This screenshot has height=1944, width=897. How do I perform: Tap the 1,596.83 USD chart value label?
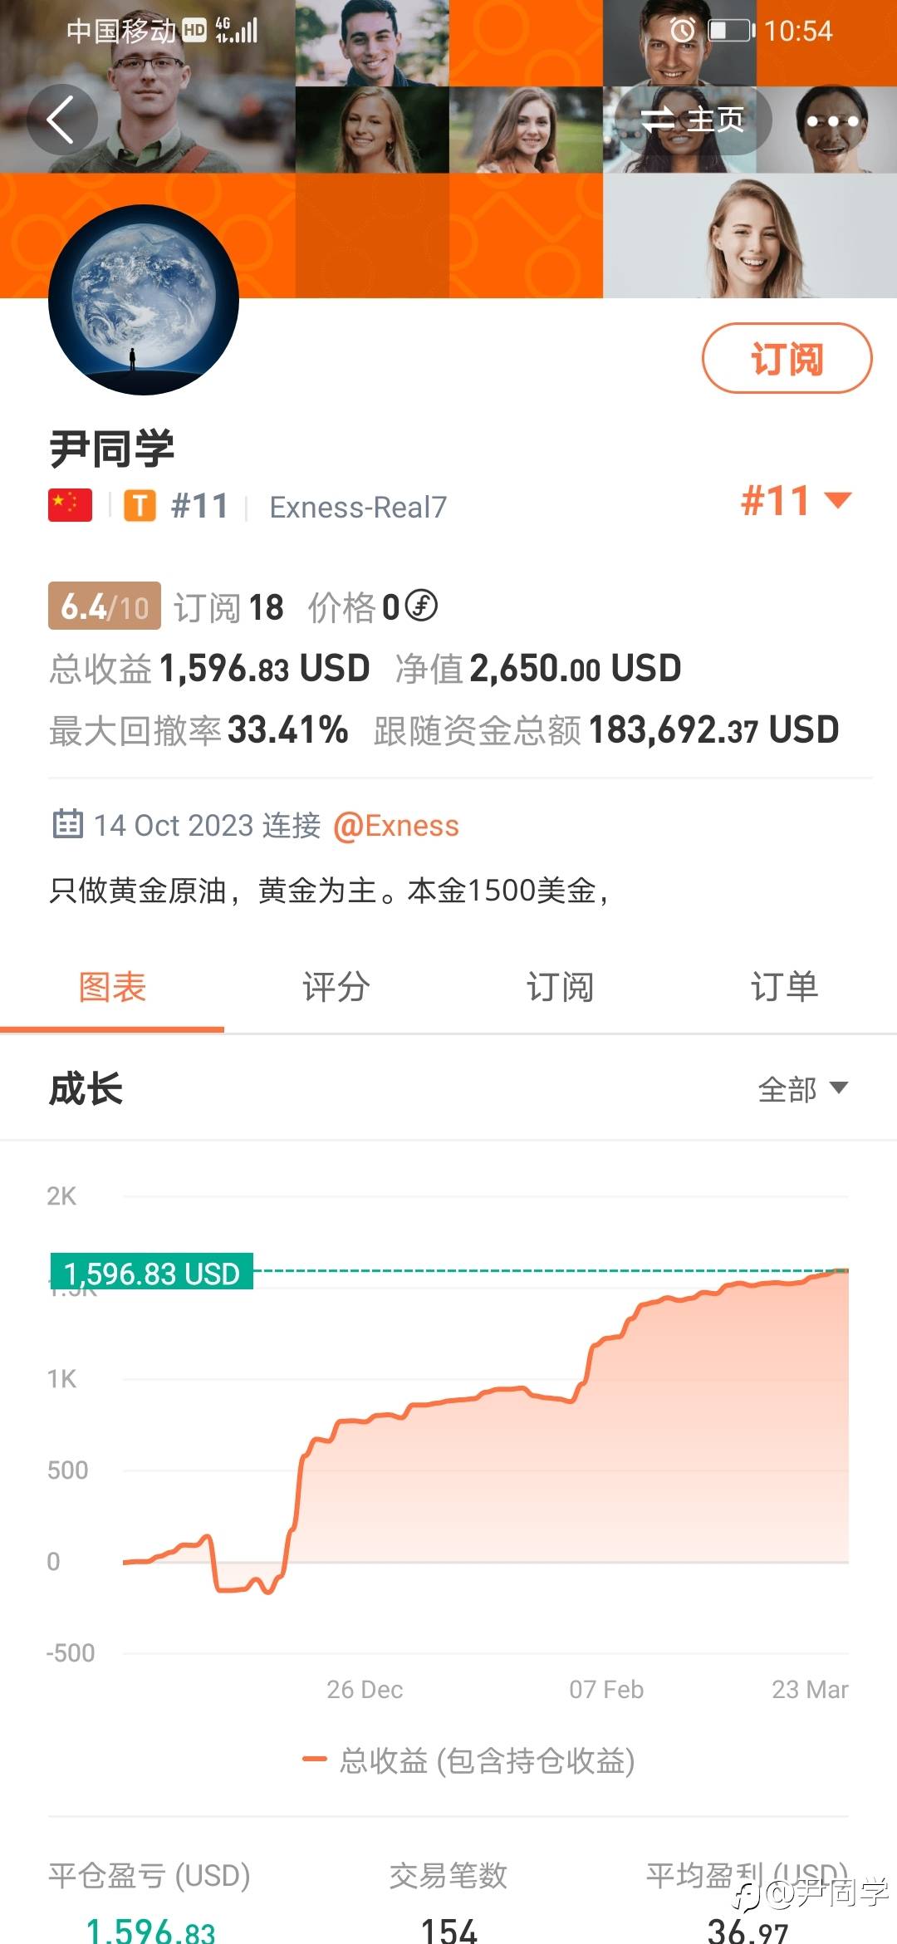[x=152, y=1273]
